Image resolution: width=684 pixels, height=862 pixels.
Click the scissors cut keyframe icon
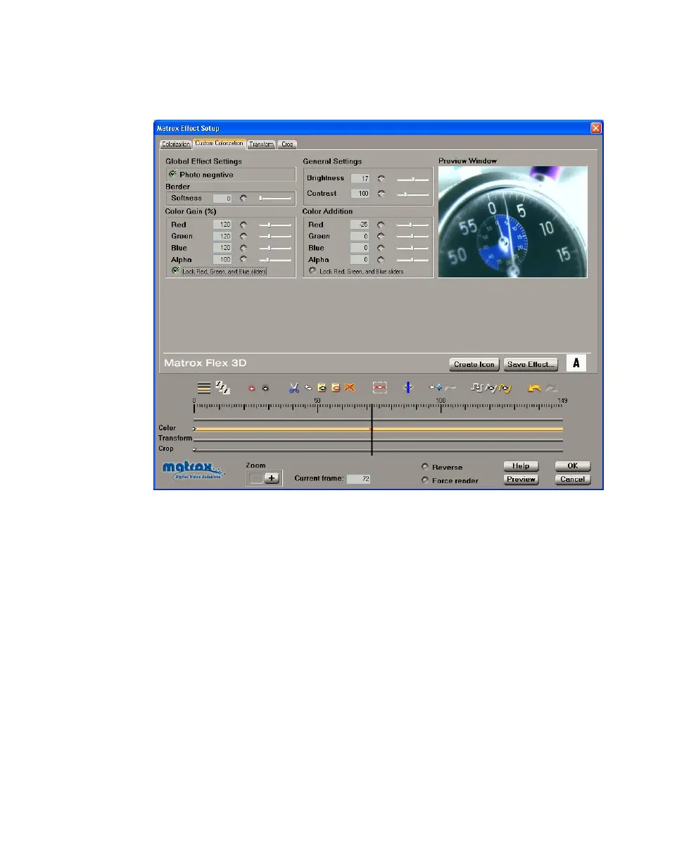(x=294, y=387)
